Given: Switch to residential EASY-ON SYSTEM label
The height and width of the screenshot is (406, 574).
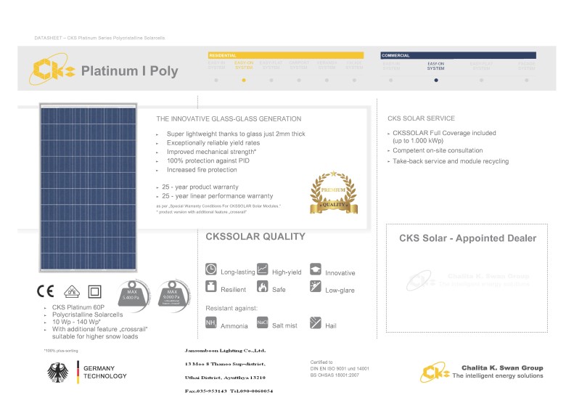Looking at the screenshot, I should [244, 65].
